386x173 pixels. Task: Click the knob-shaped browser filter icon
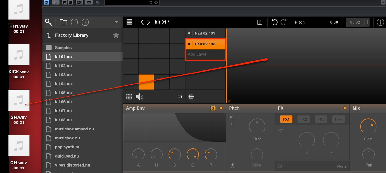click(x=74, y=22)
